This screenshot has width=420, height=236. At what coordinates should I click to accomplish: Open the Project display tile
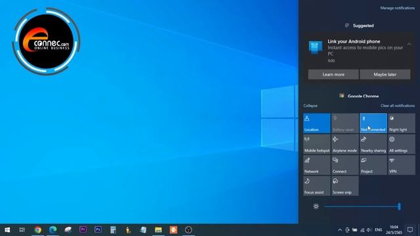pyautogui.click(x=373, y=165)
